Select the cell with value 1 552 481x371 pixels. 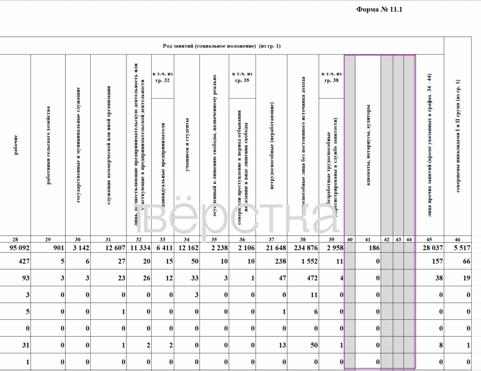click(x=303, y=261)
